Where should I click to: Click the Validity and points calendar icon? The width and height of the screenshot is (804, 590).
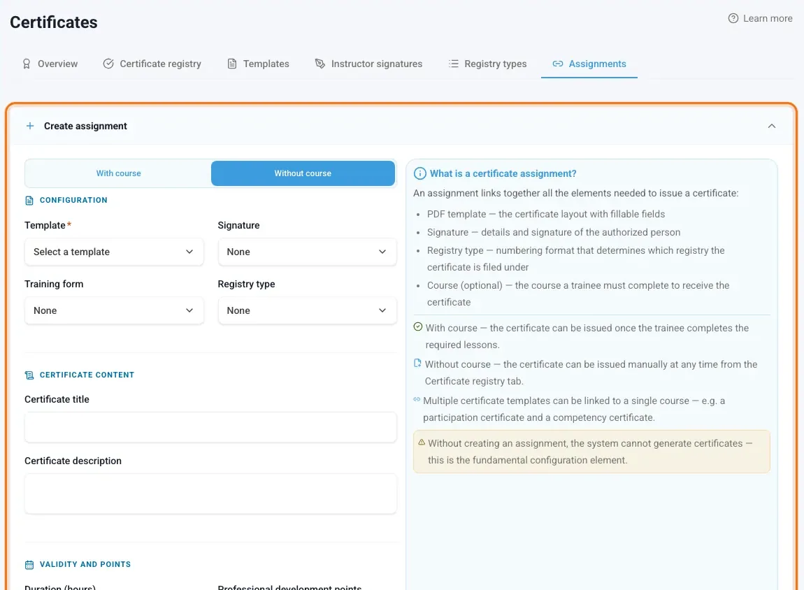click(29, 564)
